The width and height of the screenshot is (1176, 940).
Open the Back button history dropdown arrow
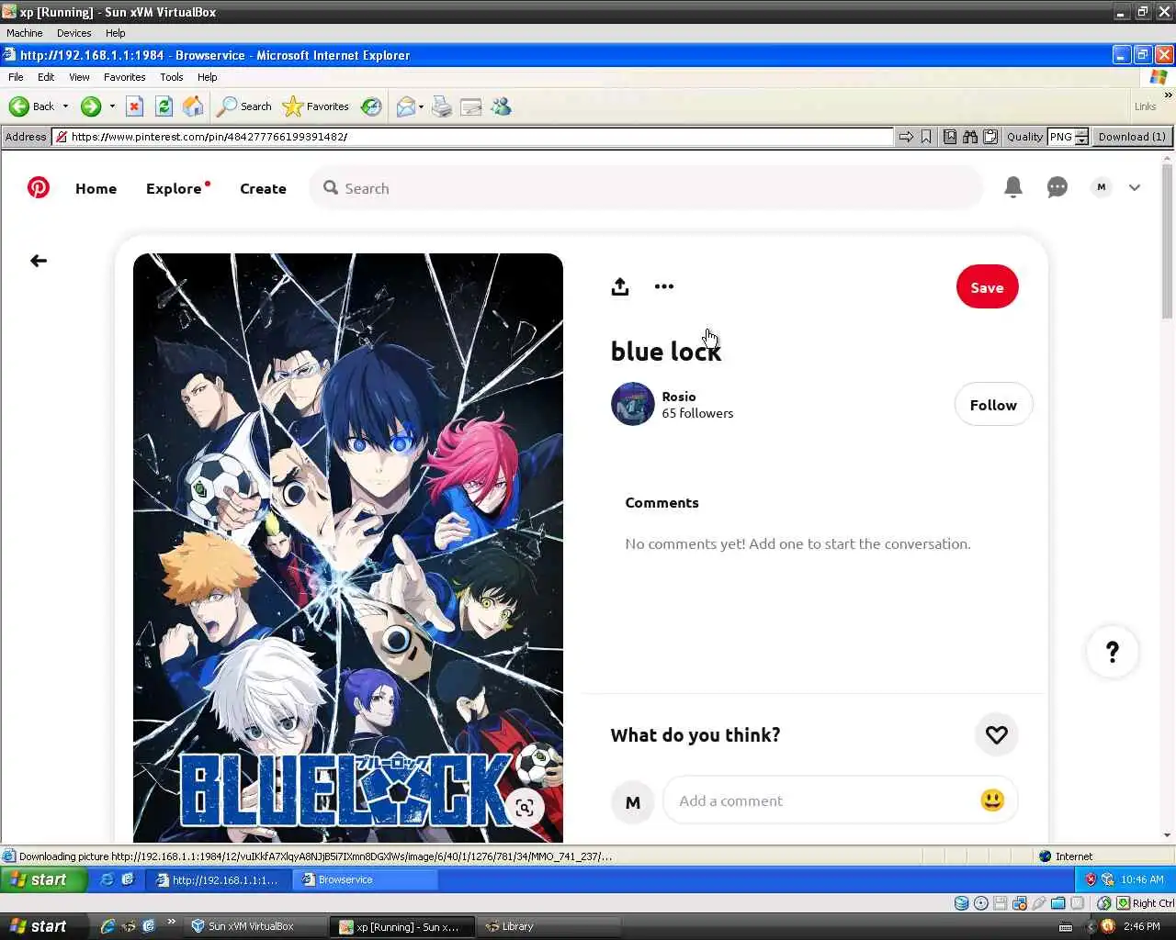(x=65, y=106)
